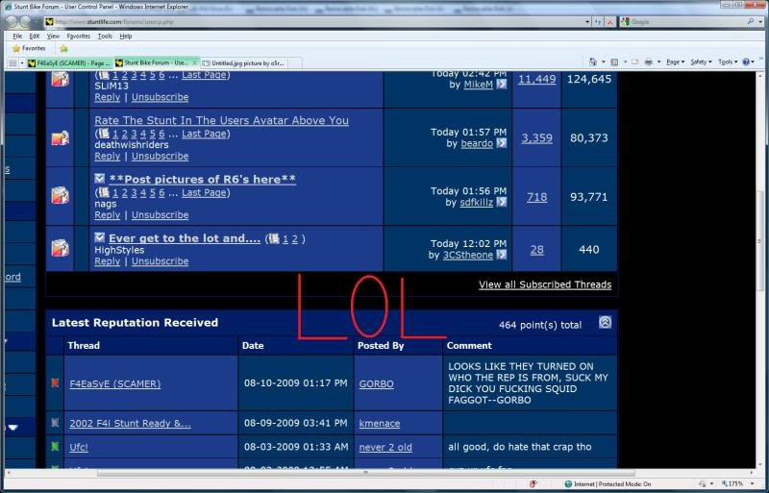Screen dimensions: 769x493
Task: Open the F4EaSyE (SCAMER) reputation thread link
Action: pos(114,384)
